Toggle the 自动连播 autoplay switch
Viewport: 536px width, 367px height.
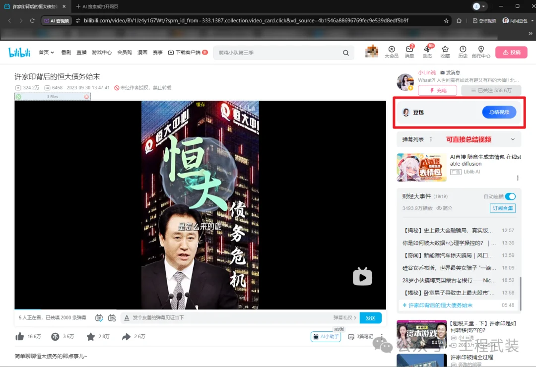click(512, 196)
